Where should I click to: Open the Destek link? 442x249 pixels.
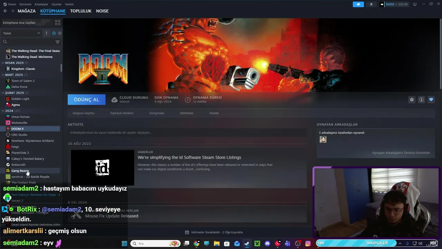(214, 113)
